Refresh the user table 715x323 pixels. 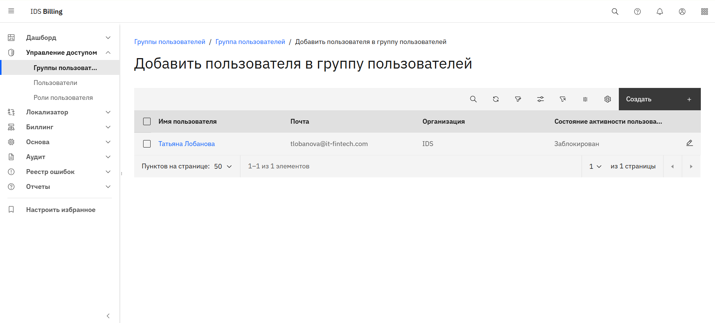coord(495,99)
